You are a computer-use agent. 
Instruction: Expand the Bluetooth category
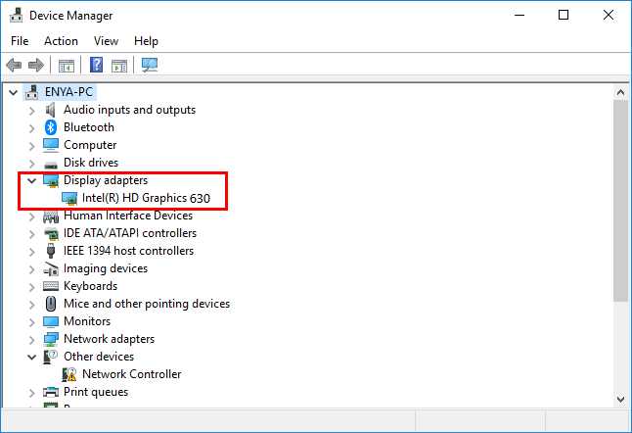coord(32,128)
